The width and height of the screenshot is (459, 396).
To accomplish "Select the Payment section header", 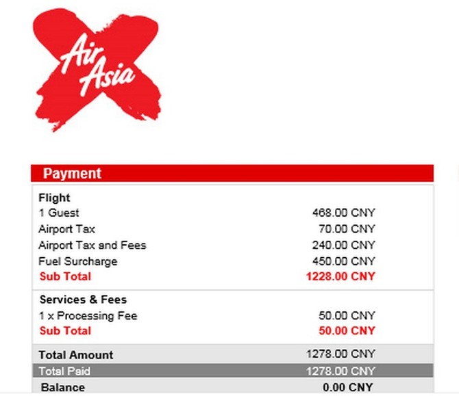I will (232, 173).
